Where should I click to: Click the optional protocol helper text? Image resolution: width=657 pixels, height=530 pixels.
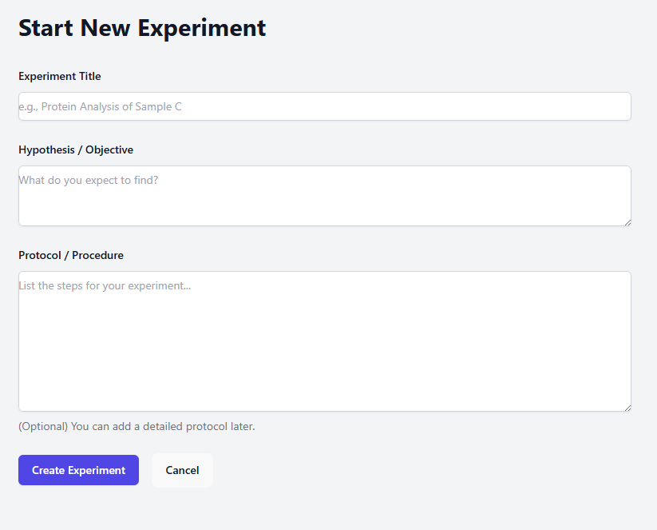[x=137, y=426]
